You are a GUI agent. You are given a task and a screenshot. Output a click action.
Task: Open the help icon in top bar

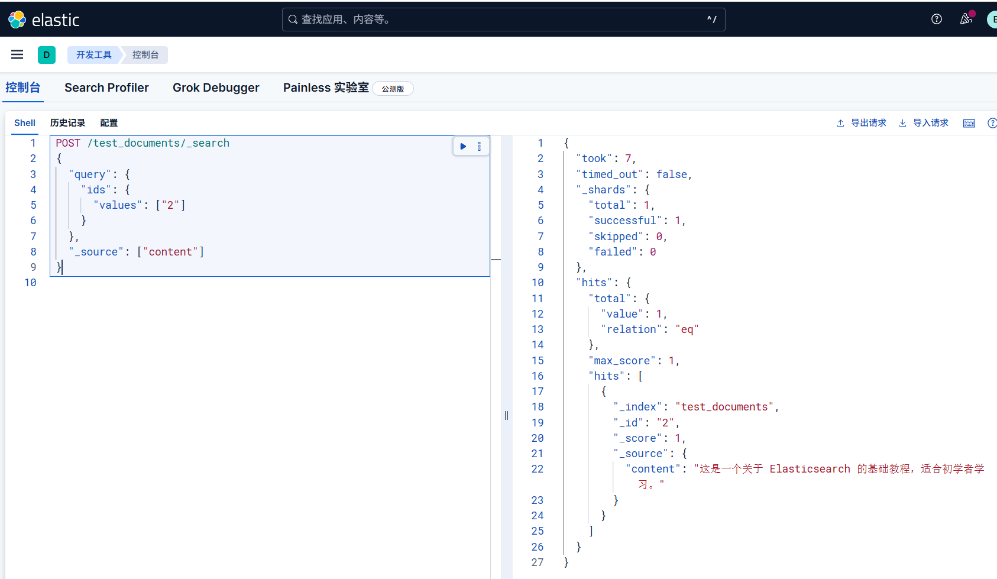pos(936,19)
